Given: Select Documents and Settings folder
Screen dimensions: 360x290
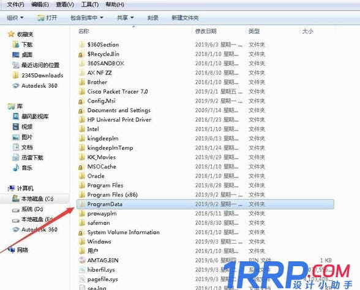Looking at the screenshot, I should pos(119,111).
